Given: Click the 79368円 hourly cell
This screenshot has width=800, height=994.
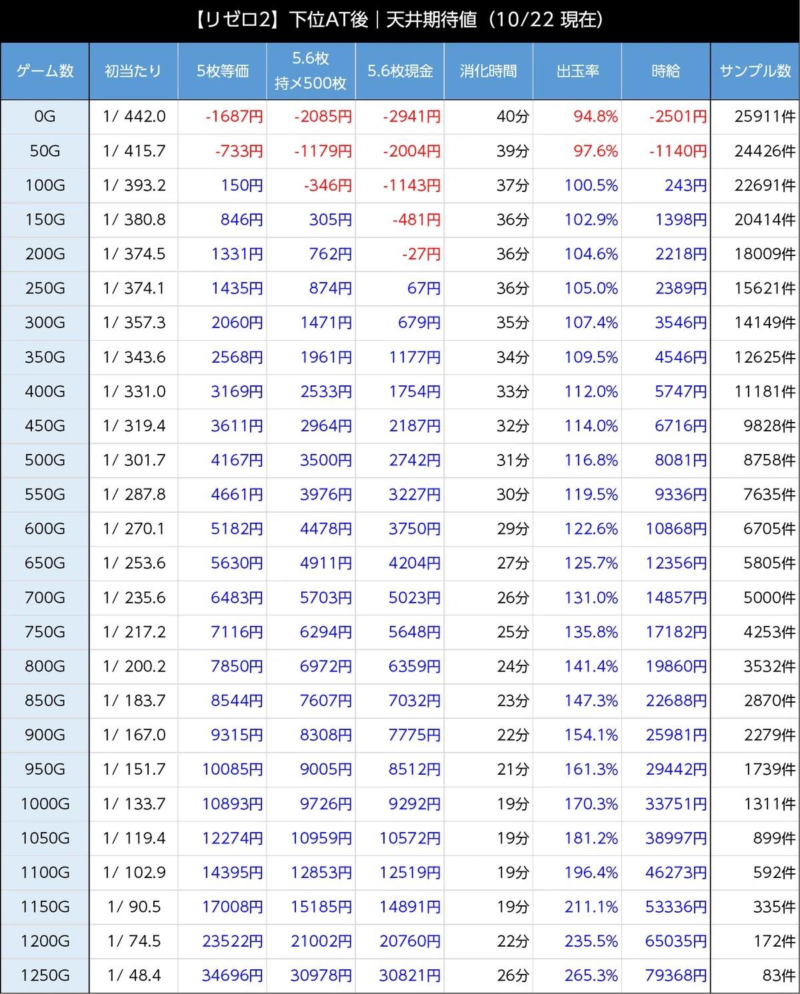Looking at the screenshot, I should coord(666,975).
